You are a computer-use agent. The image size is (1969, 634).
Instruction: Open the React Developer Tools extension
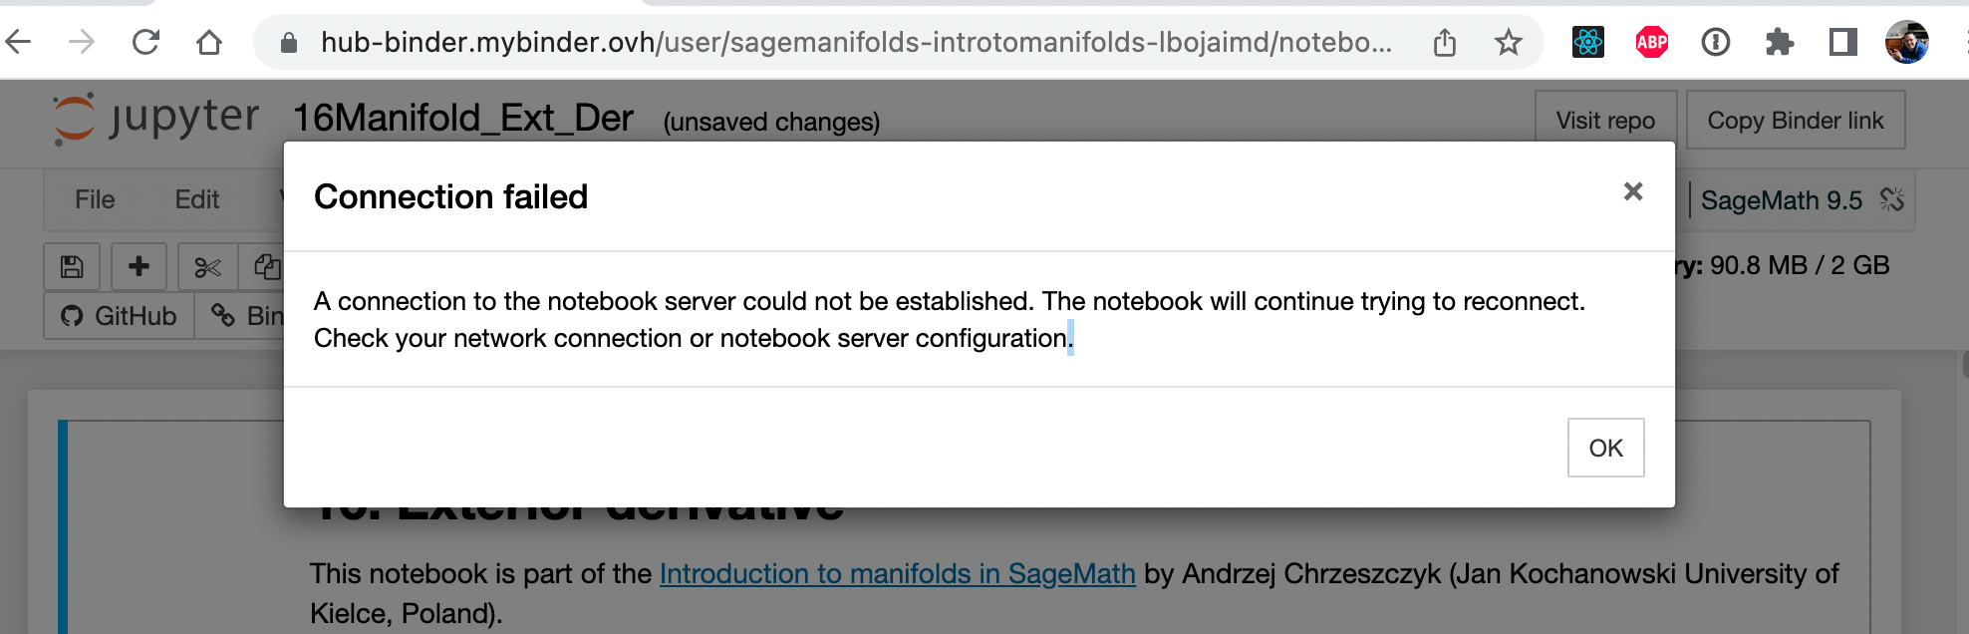[x=1588, y=42]
